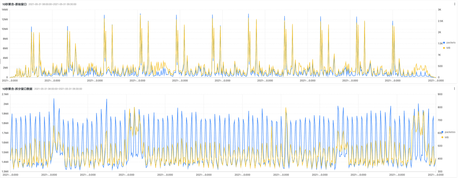Viewport: 458px width, 178px height.
Task: Click the 1.8Mil label on the bottom chart axis
Action: click(5, 123)
